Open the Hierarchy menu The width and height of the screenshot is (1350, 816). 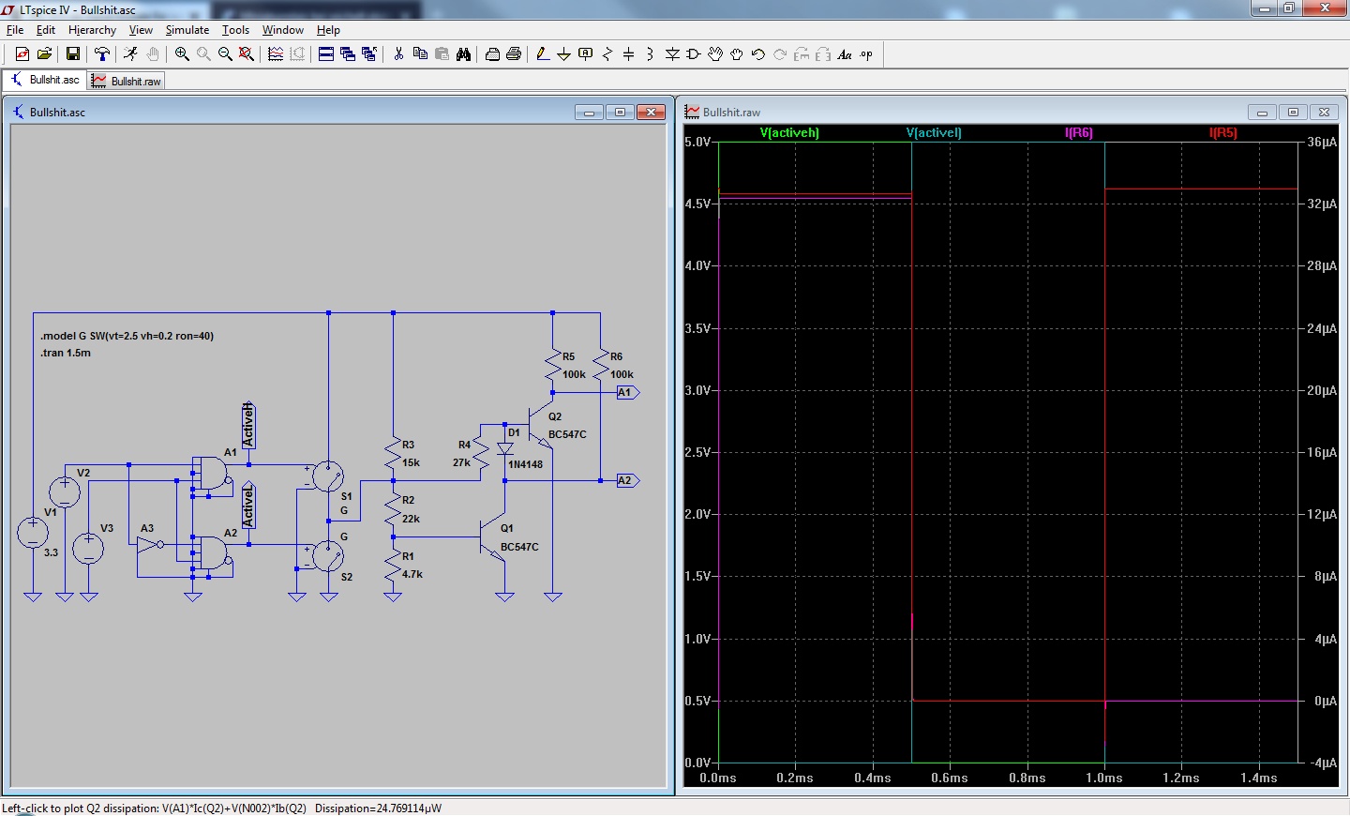(92, 30)
